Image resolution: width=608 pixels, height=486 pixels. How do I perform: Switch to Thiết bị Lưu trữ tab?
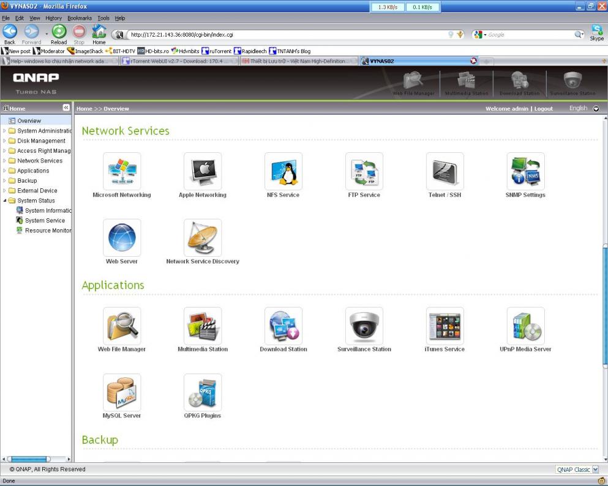pyautogui.click(x=299, y=61)
